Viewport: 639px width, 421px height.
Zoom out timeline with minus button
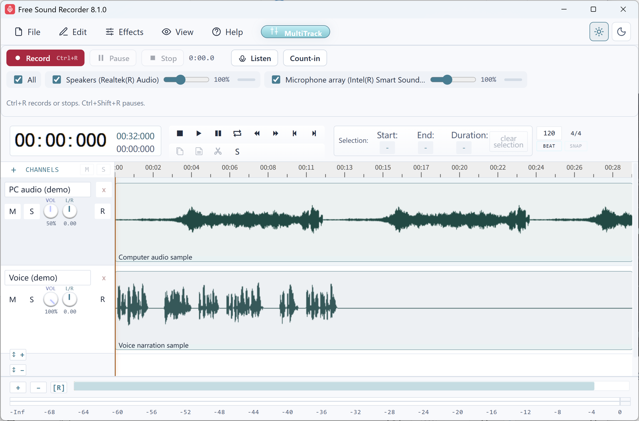click(38, 388)
